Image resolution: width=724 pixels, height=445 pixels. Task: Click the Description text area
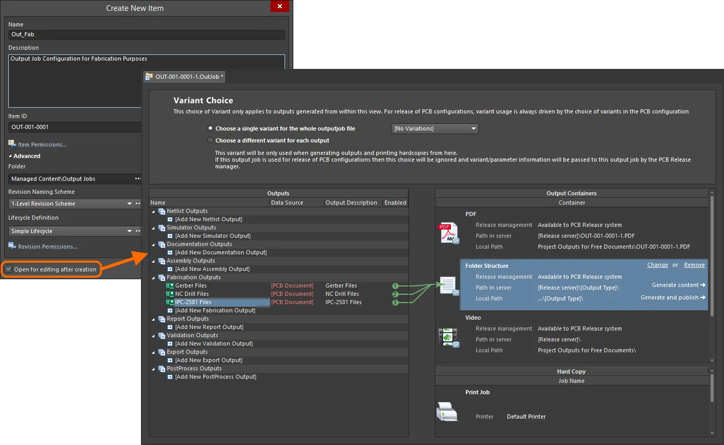(147, 81)
